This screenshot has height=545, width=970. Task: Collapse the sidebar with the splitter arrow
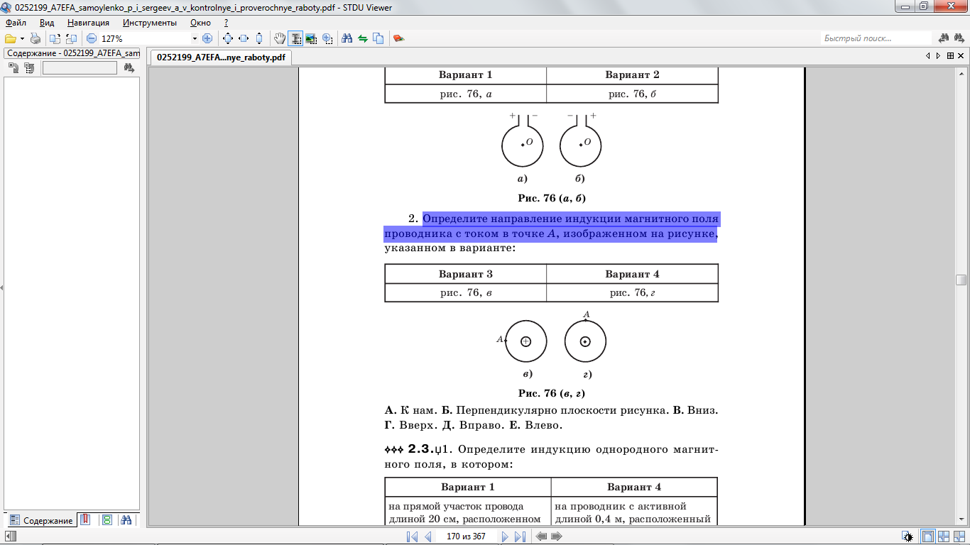(x=1, y=287)
